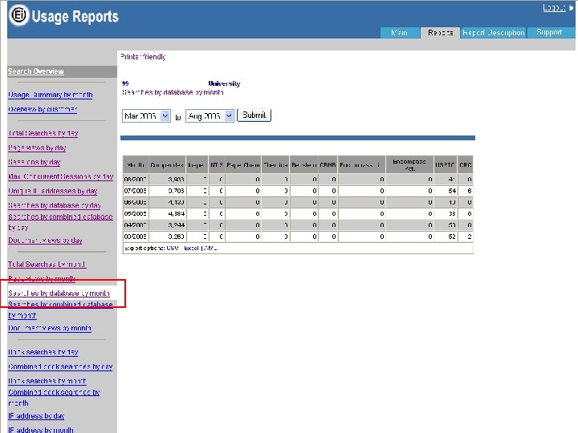
Task: Click the Beilstein column header
Action: [304, 165]
